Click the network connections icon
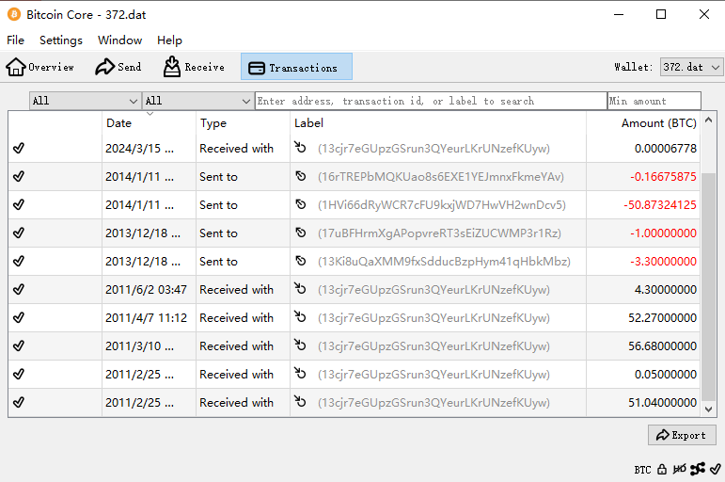The height and width of the screenshot is (482, 725). (697, 469)
